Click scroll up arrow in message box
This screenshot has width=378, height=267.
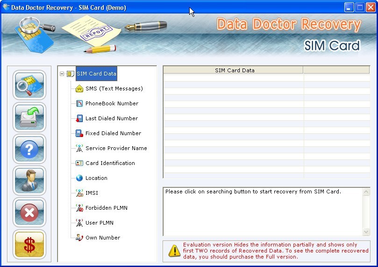366,192
